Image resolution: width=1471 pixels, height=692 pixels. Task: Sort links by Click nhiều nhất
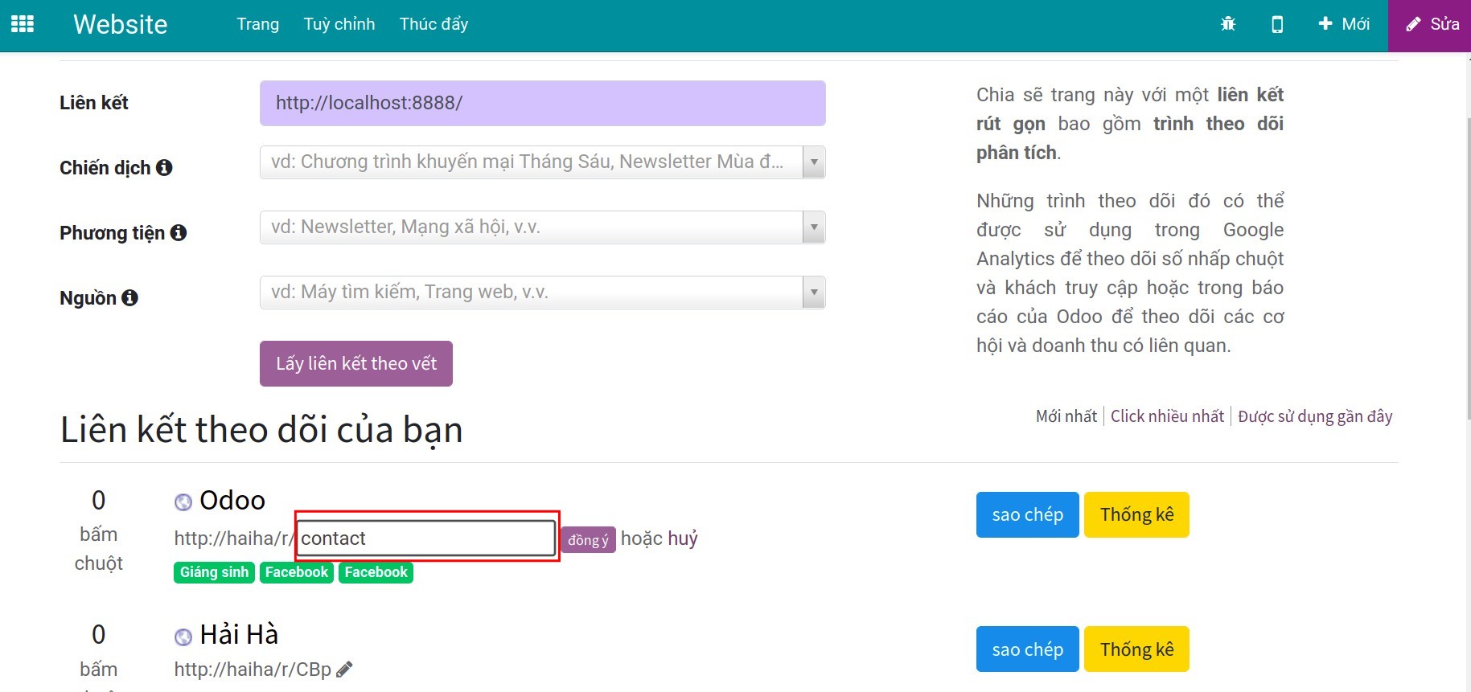pyautogui.click(x=1167, y=416)
